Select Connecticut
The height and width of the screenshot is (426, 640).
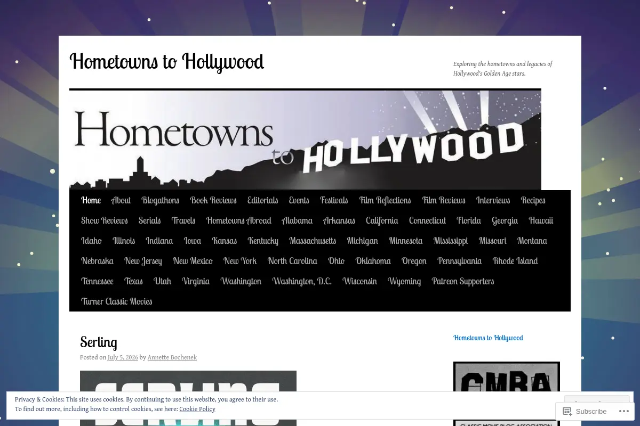click(x=427, y=220)
